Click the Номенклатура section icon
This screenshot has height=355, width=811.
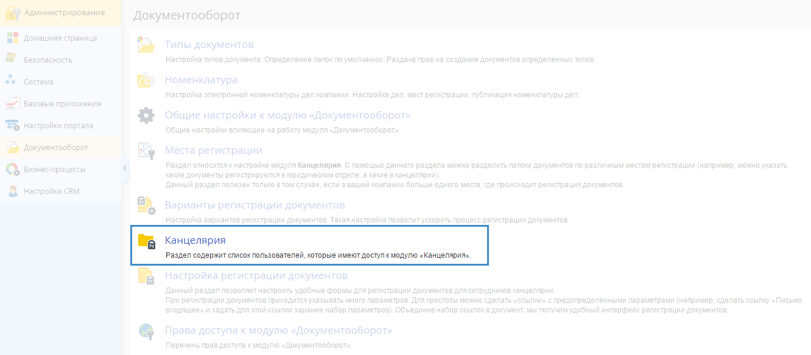coord(146,81)
